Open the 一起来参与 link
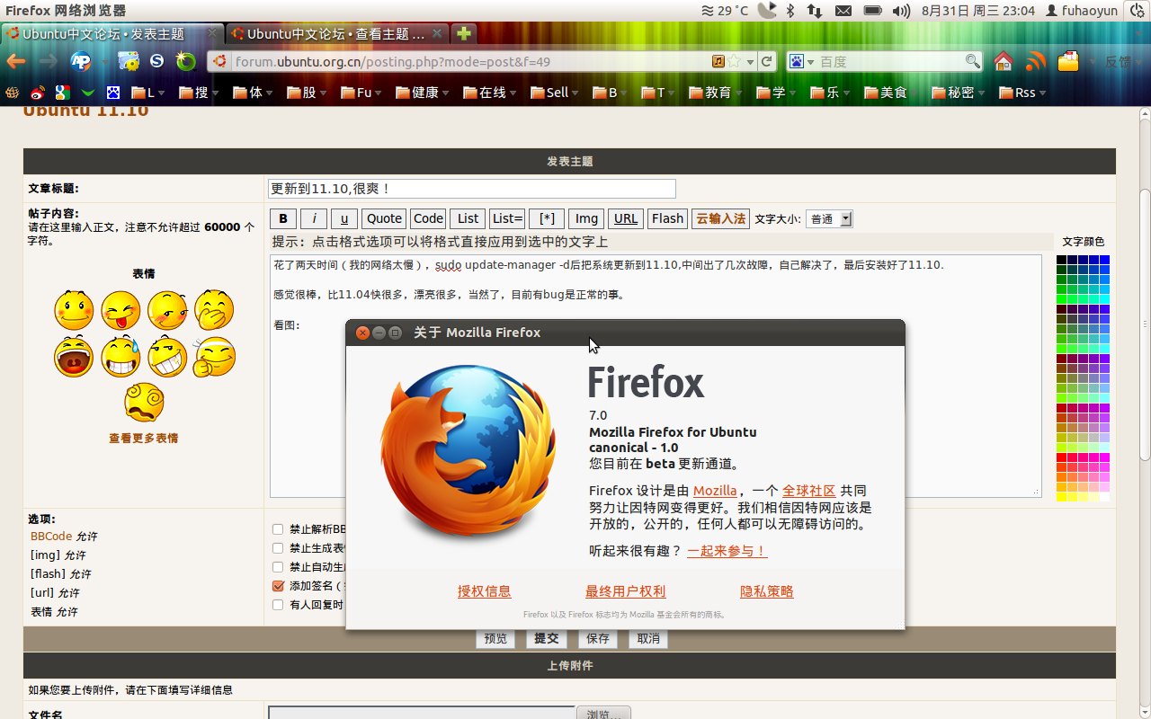The image size is (1151, 719). coord(727,551)
